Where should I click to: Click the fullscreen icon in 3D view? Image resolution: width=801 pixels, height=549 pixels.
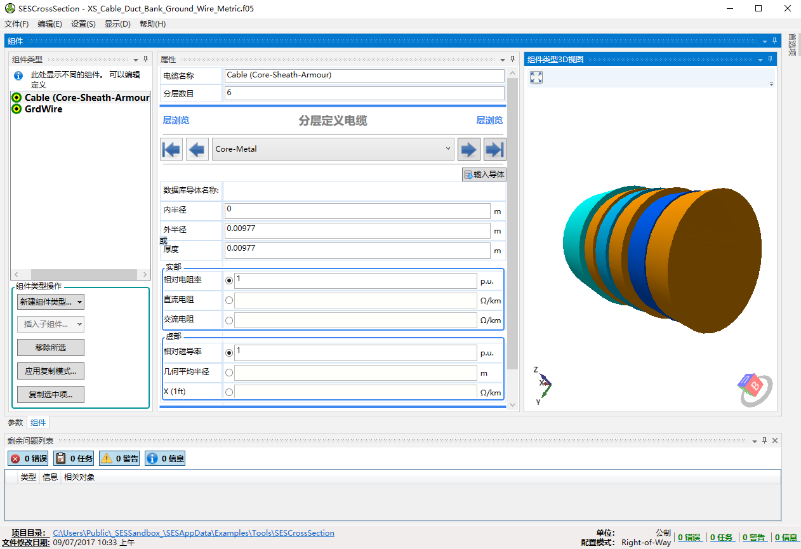click(536, 77)
